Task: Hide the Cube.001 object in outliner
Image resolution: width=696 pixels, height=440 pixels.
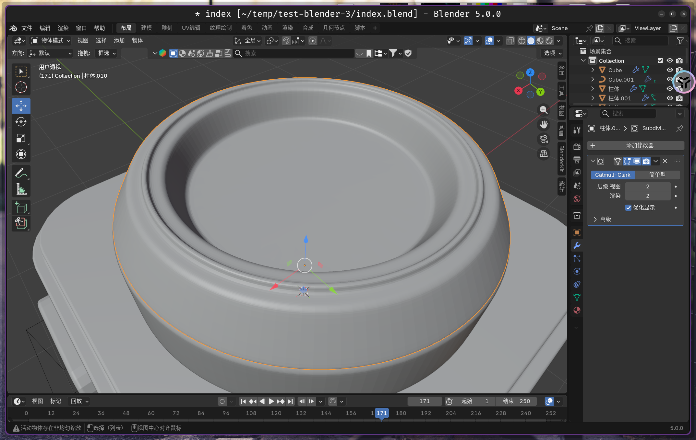Action: [x=669, y=79]
